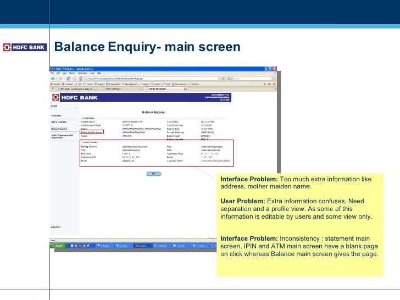
Task: Select the active HDFC PREPAID tab
Action: tap(166, 89)
